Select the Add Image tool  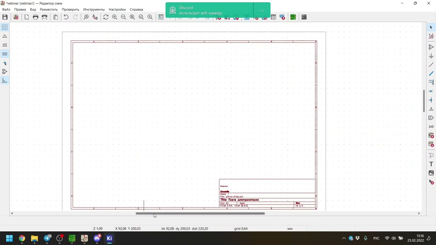pos(431,173)
